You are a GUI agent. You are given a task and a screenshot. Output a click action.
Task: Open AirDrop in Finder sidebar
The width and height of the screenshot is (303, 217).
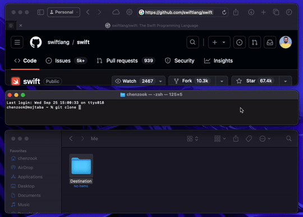pos(22,168)
